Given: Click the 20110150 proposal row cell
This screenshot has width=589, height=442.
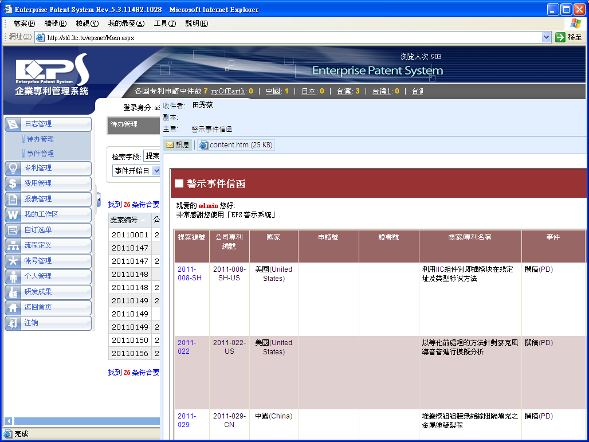Looking at the screenshot, I should (130, 340).
